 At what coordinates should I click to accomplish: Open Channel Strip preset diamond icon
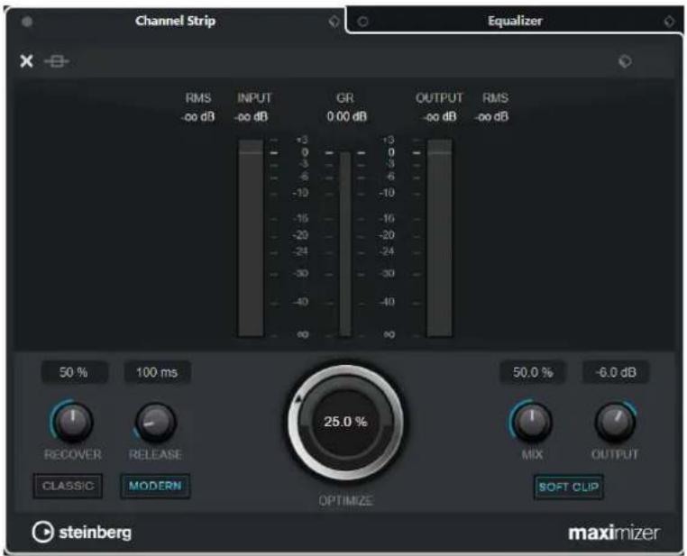[334, 22]
